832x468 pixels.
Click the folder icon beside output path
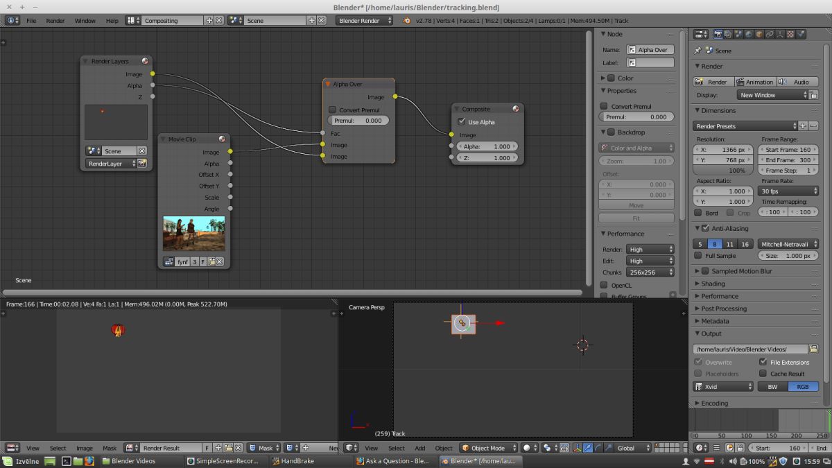[813, 349]
